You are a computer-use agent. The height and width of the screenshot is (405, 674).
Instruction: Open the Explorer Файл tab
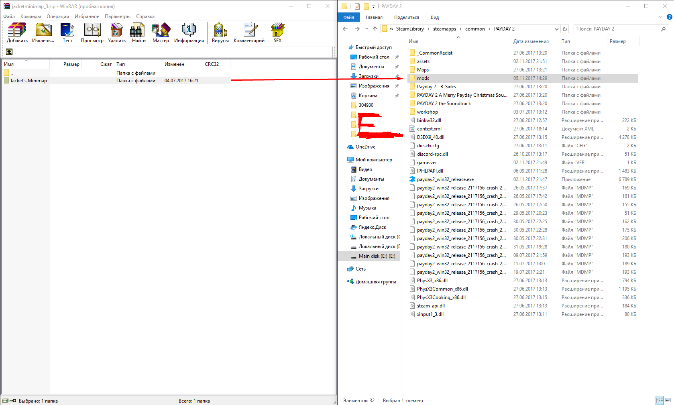point(349,17)
